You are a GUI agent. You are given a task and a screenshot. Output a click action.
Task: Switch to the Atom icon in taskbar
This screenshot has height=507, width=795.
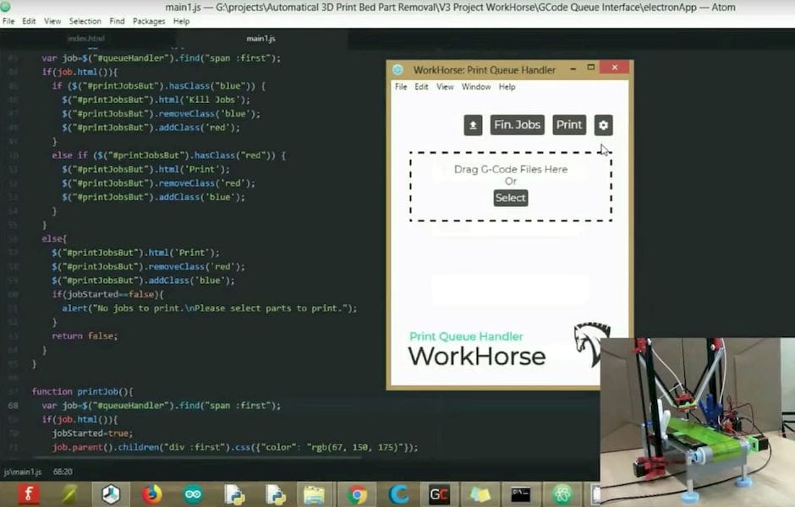tap(562, 493)
